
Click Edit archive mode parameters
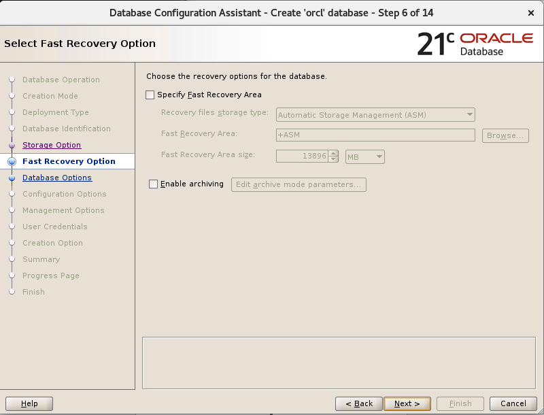click(x=298, y=184)
